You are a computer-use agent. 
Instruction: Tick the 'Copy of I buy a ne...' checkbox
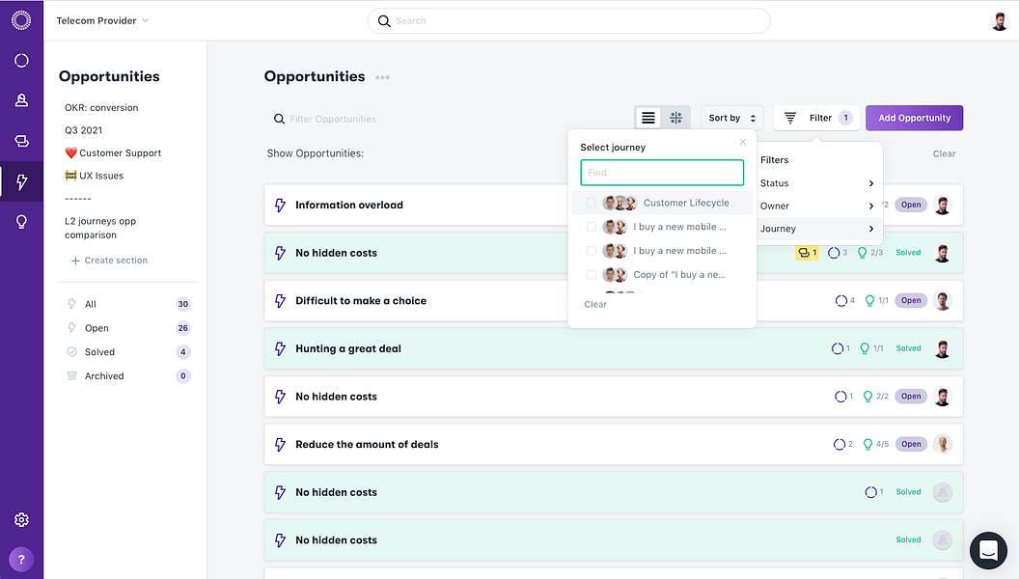click(x=591, y=275)
